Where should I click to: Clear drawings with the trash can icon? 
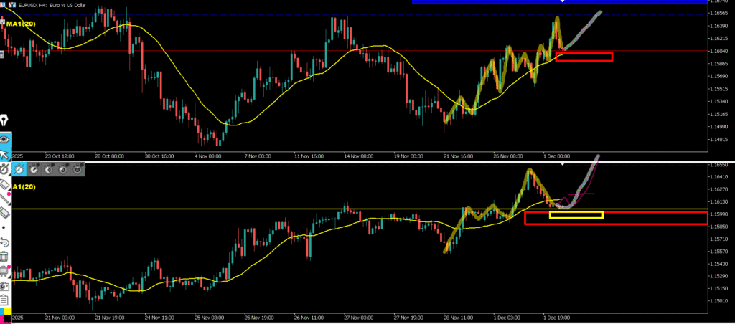pos(4,257)
